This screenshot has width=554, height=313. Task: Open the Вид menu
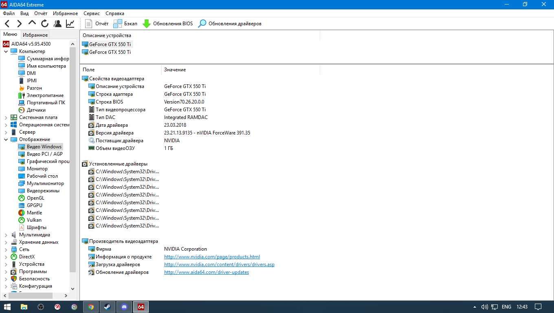coord(24,13)
